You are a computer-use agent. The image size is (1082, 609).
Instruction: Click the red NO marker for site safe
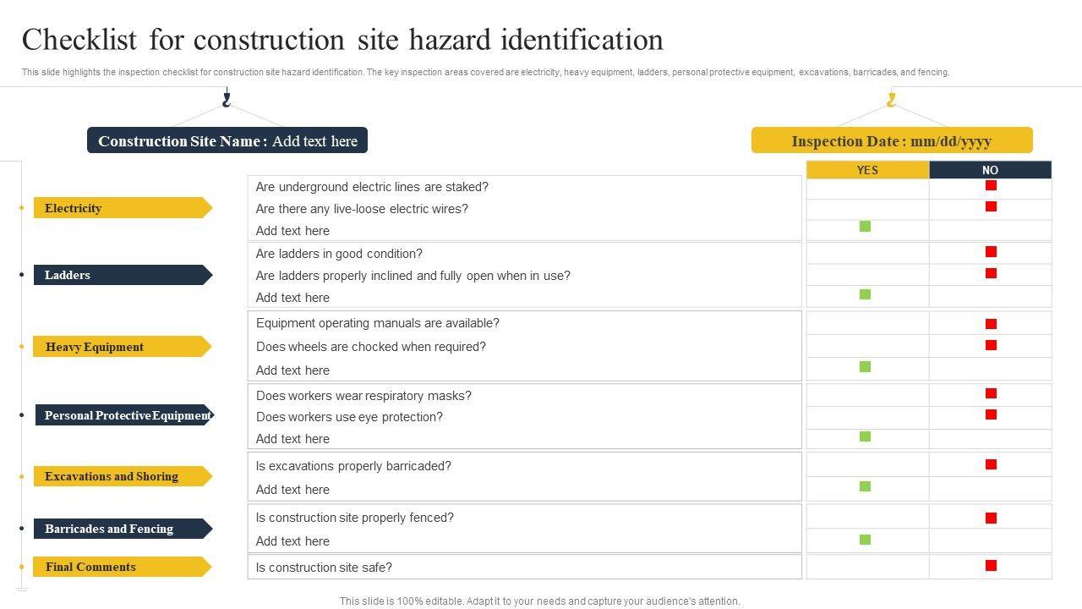click(x=991, y=566)
